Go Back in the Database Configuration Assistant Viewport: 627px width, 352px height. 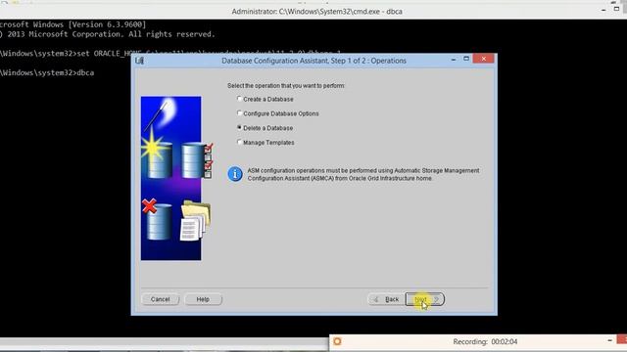coord(386,299)
